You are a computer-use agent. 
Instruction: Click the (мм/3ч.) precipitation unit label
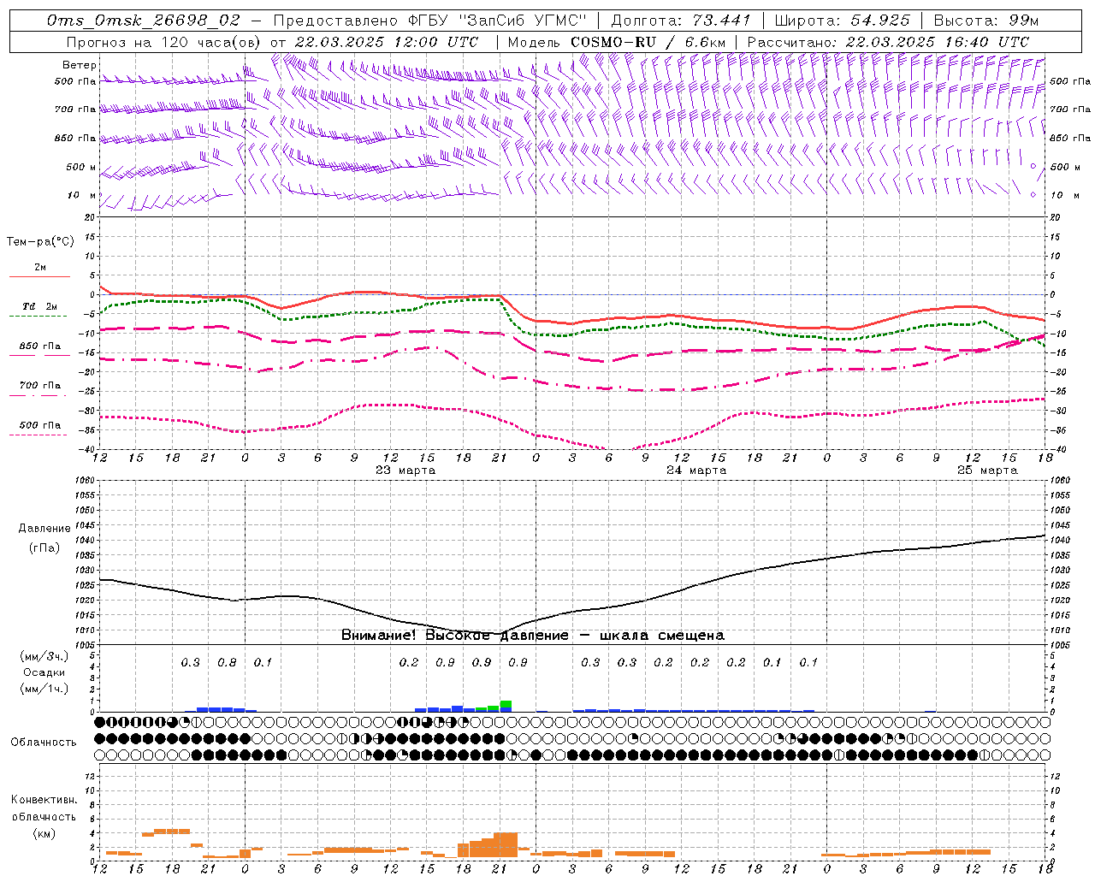click(x=44, y=656)
